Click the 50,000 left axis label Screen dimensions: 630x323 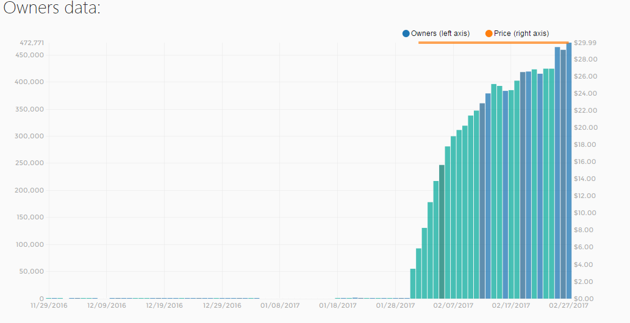[31, 272]
